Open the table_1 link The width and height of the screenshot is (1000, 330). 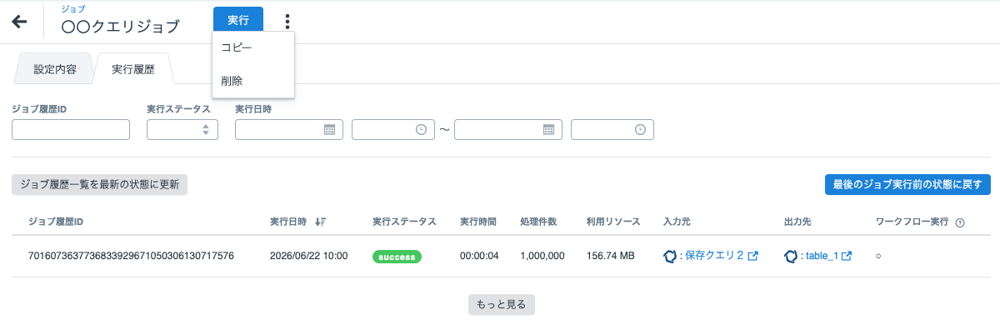[822, 256]
